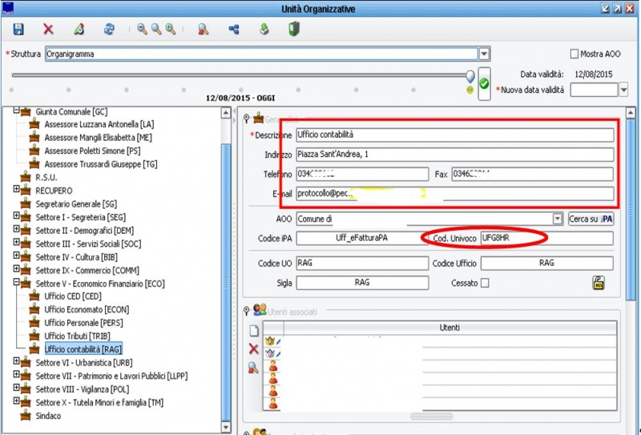
Task: Click the Cerca su iPA button
Action: (x=591, y=218)
